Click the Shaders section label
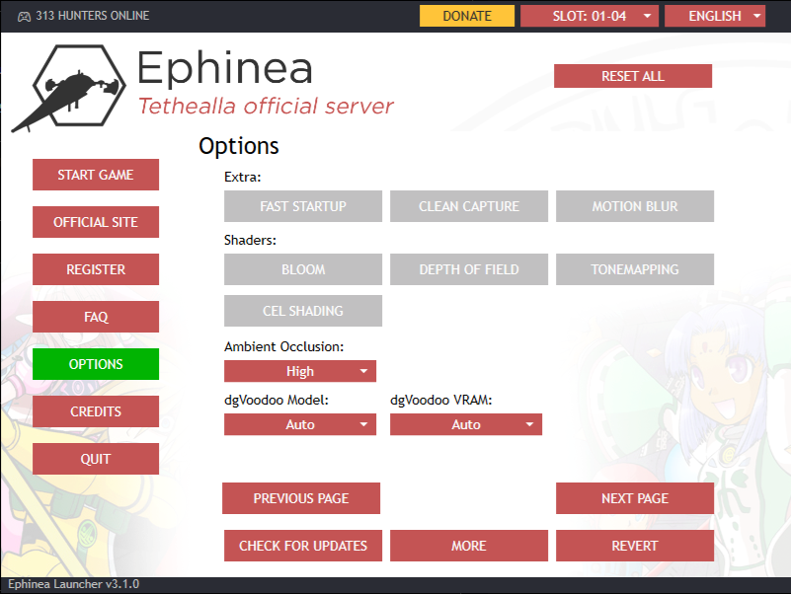This screenshot has height=594, width=791. [x=250, y=240]
